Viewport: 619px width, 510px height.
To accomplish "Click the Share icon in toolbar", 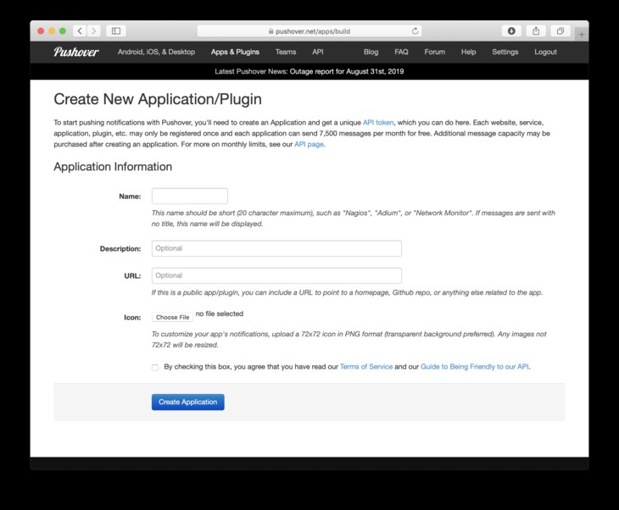I will click(536, 30).
